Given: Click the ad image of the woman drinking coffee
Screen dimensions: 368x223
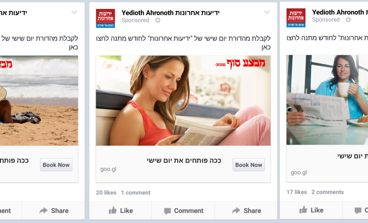Looking at the screenshot, I should (x=327, y=100).
